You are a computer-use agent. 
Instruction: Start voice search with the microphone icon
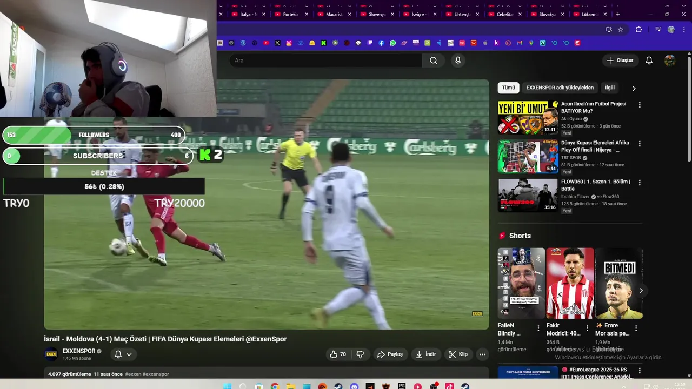click(458, 61)
